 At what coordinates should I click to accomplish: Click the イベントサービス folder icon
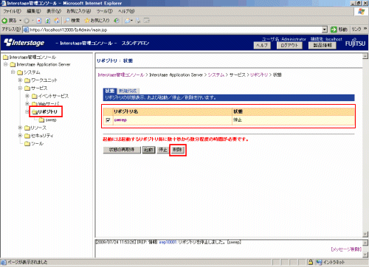35,96
